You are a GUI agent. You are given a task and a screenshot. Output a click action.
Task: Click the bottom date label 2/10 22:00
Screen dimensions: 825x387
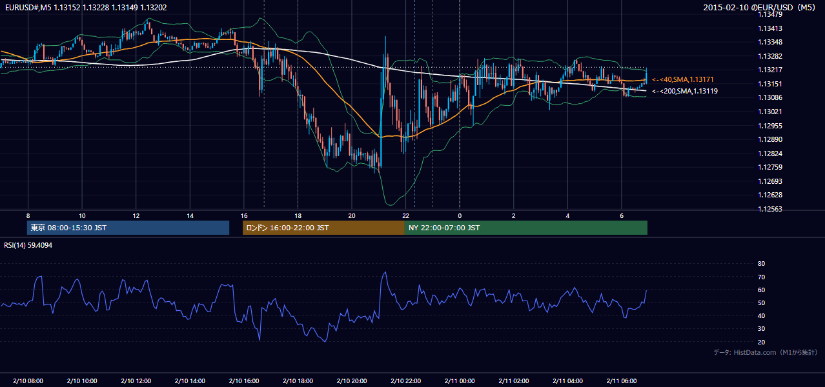pos(405,381)
